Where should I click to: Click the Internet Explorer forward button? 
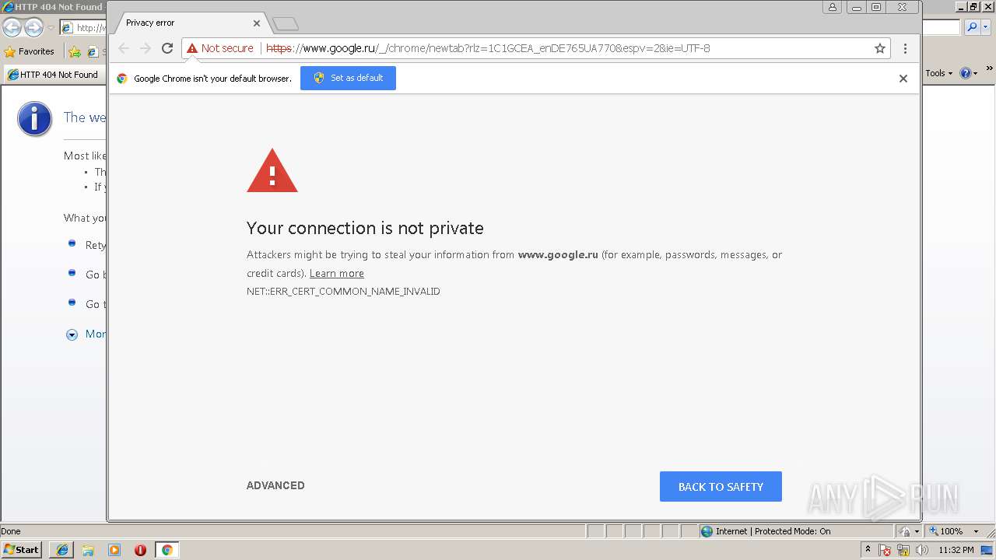tap(33, 28)
